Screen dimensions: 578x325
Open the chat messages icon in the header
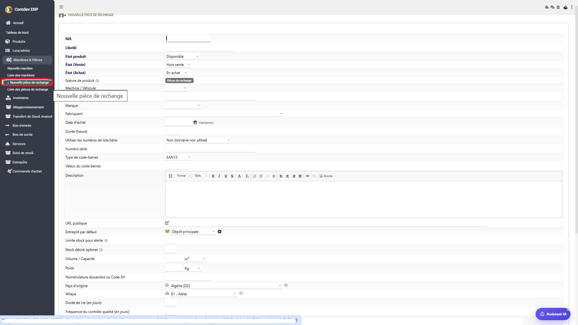point(552,7)
